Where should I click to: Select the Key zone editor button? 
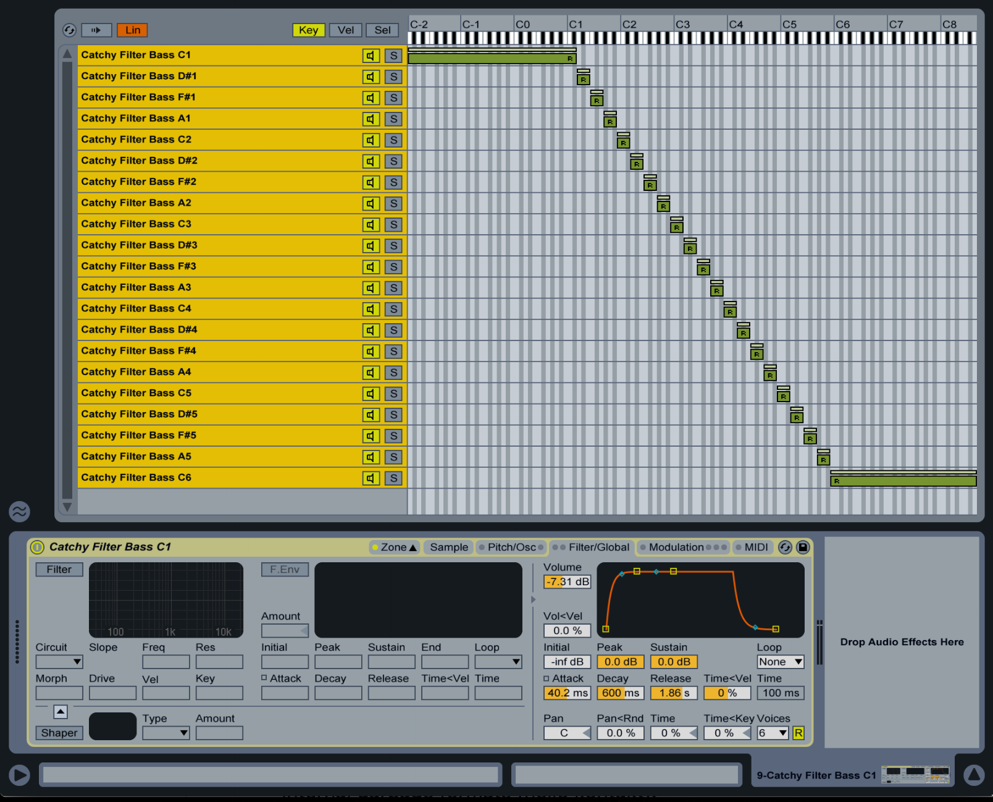click(x=309, y=30)
